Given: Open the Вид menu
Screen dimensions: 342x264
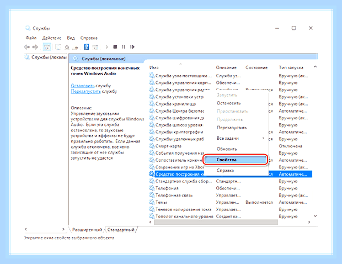Looking at the screenshot, I should pos(71,38).
